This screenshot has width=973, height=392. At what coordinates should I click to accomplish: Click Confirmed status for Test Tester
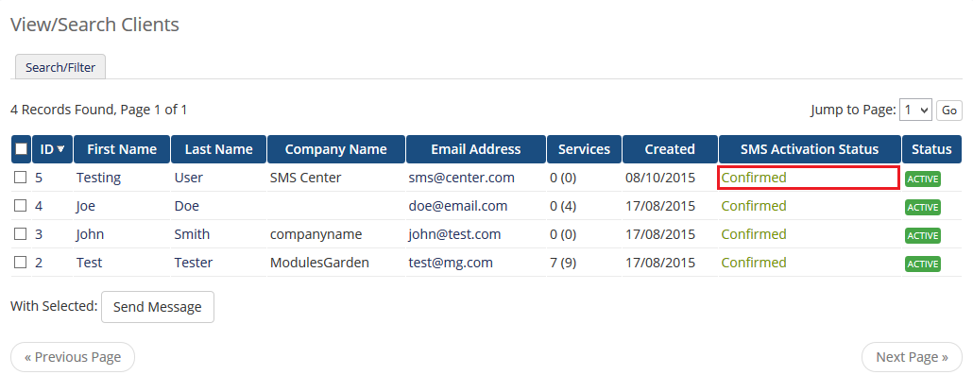click(x=753, y=263)
